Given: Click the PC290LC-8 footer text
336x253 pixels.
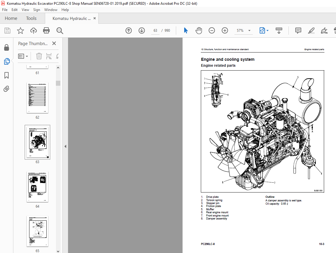Looking at the screenshot, I should 208,244.
